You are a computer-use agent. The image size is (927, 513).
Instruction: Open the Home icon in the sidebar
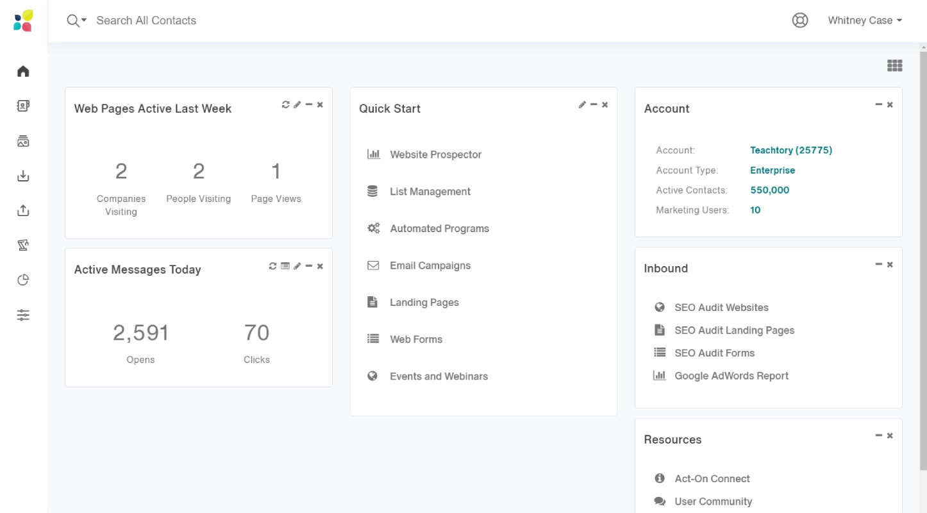(x=23, y=71)
